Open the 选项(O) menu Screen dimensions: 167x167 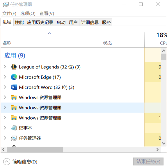tap(28, 13)
